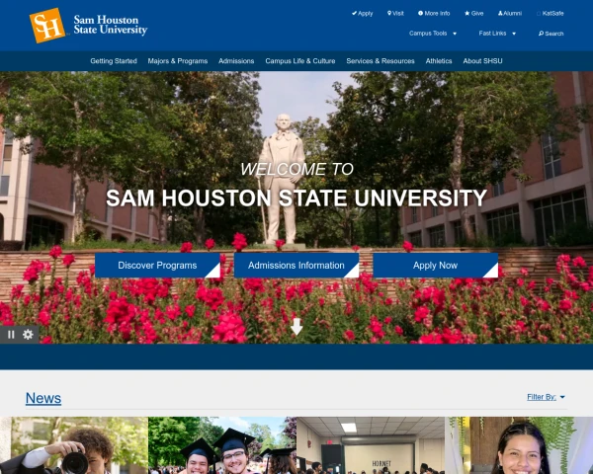
Task: Click the white down arrow icon
Action: tap(296, 327)
